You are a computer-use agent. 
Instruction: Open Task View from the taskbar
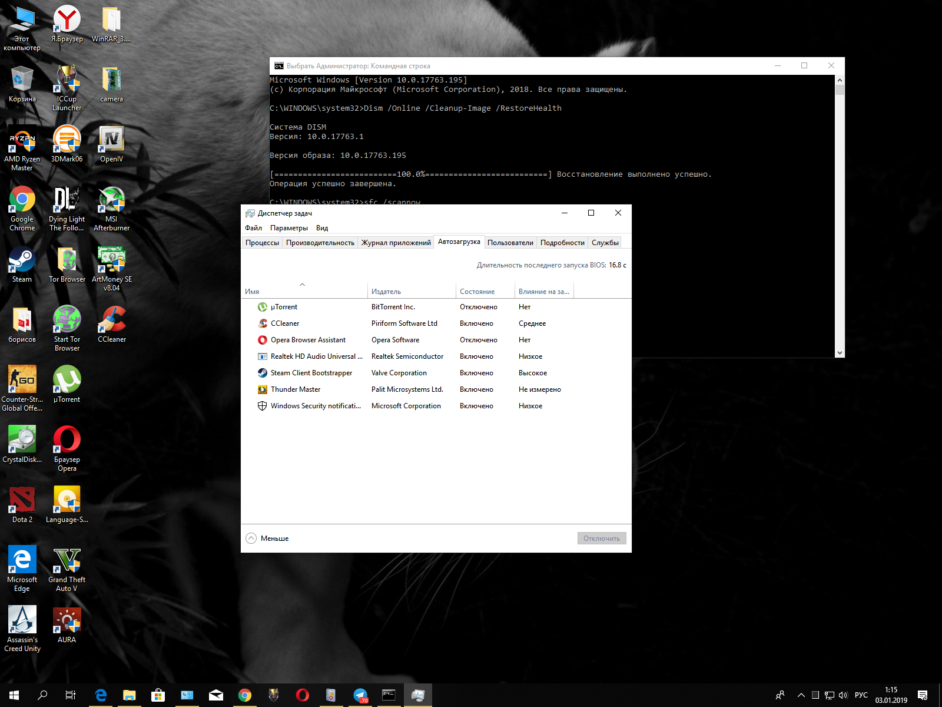point(70,695)
